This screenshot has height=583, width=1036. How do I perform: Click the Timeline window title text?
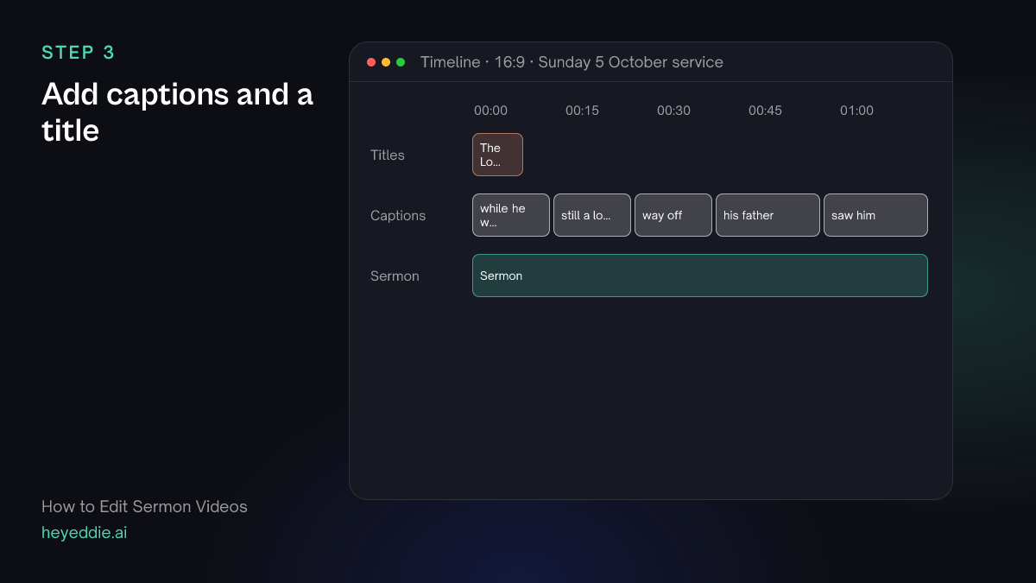point(572,62)
